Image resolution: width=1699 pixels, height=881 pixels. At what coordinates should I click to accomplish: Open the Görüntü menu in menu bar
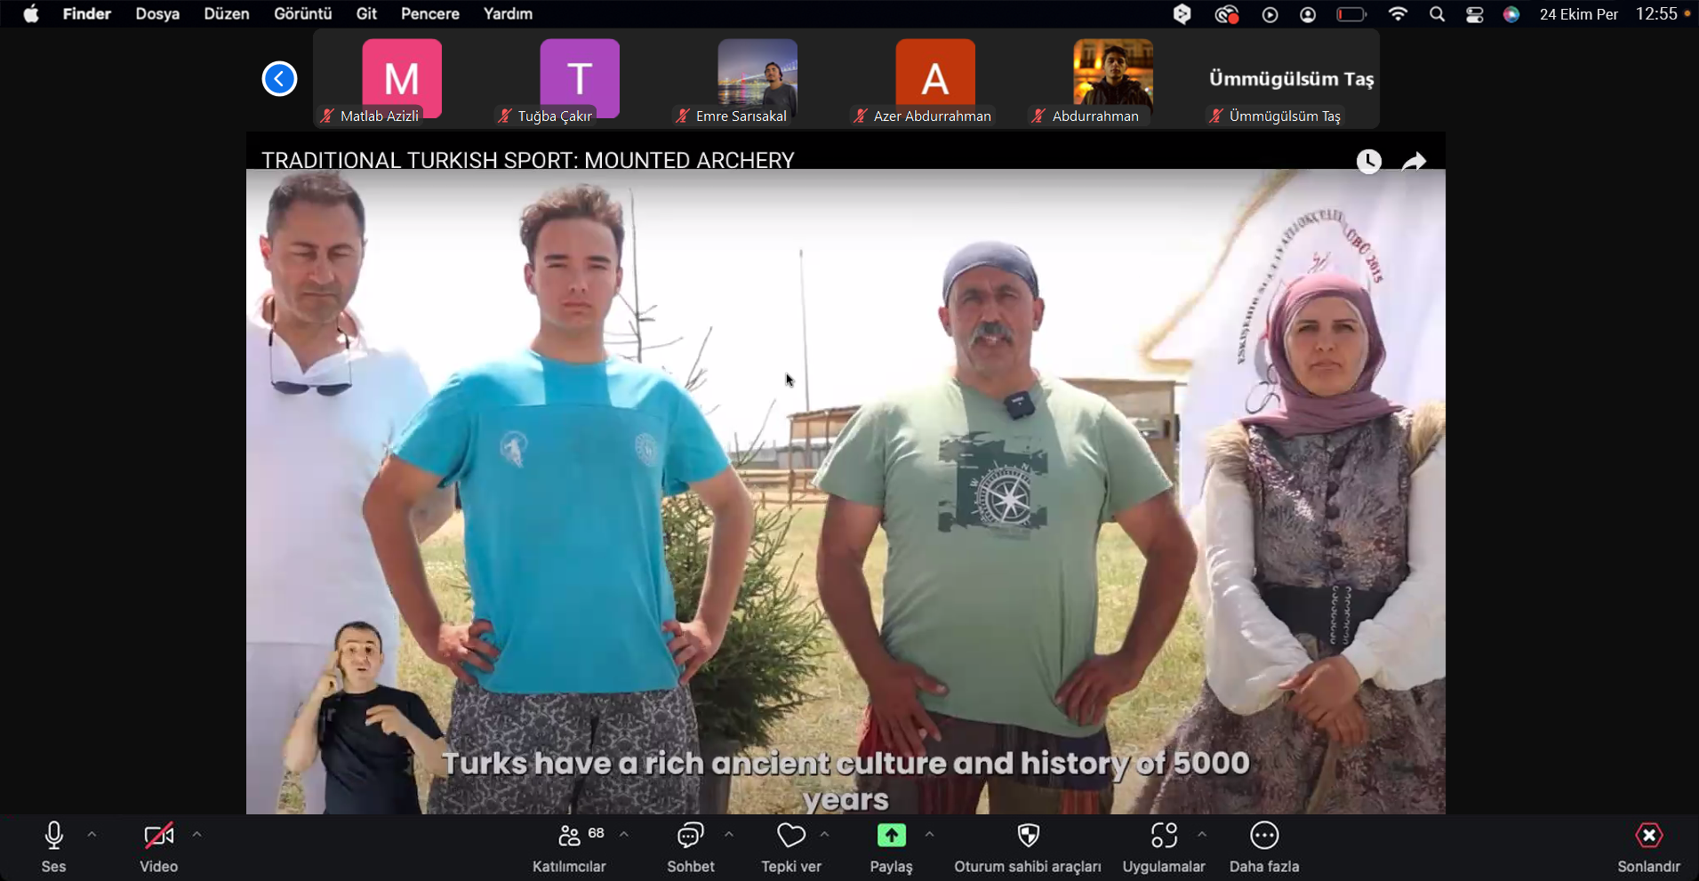tap(302, 14)
